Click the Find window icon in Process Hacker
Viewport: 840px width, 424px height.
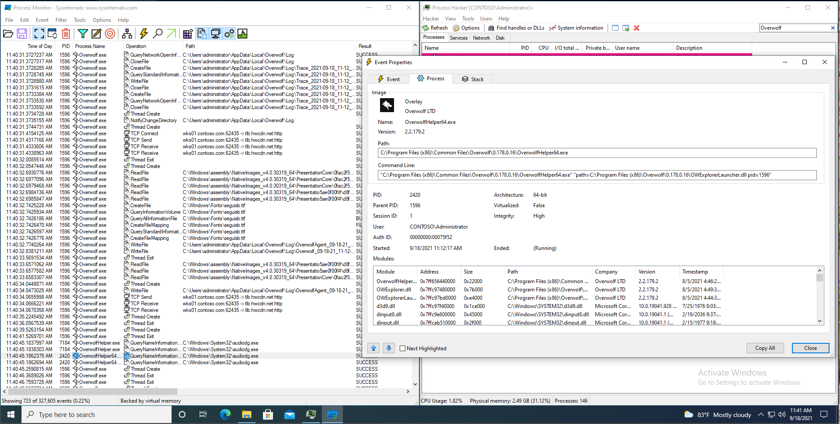pyautogui.click(x=615, y=28)
